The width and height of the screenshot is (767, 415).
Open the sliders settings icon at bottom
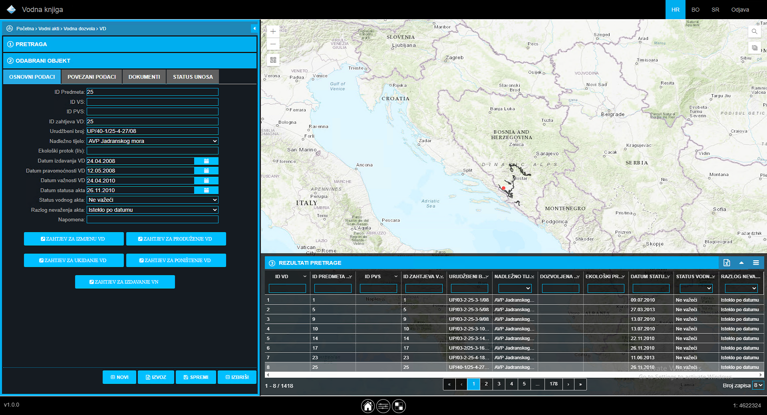point(383,406)
